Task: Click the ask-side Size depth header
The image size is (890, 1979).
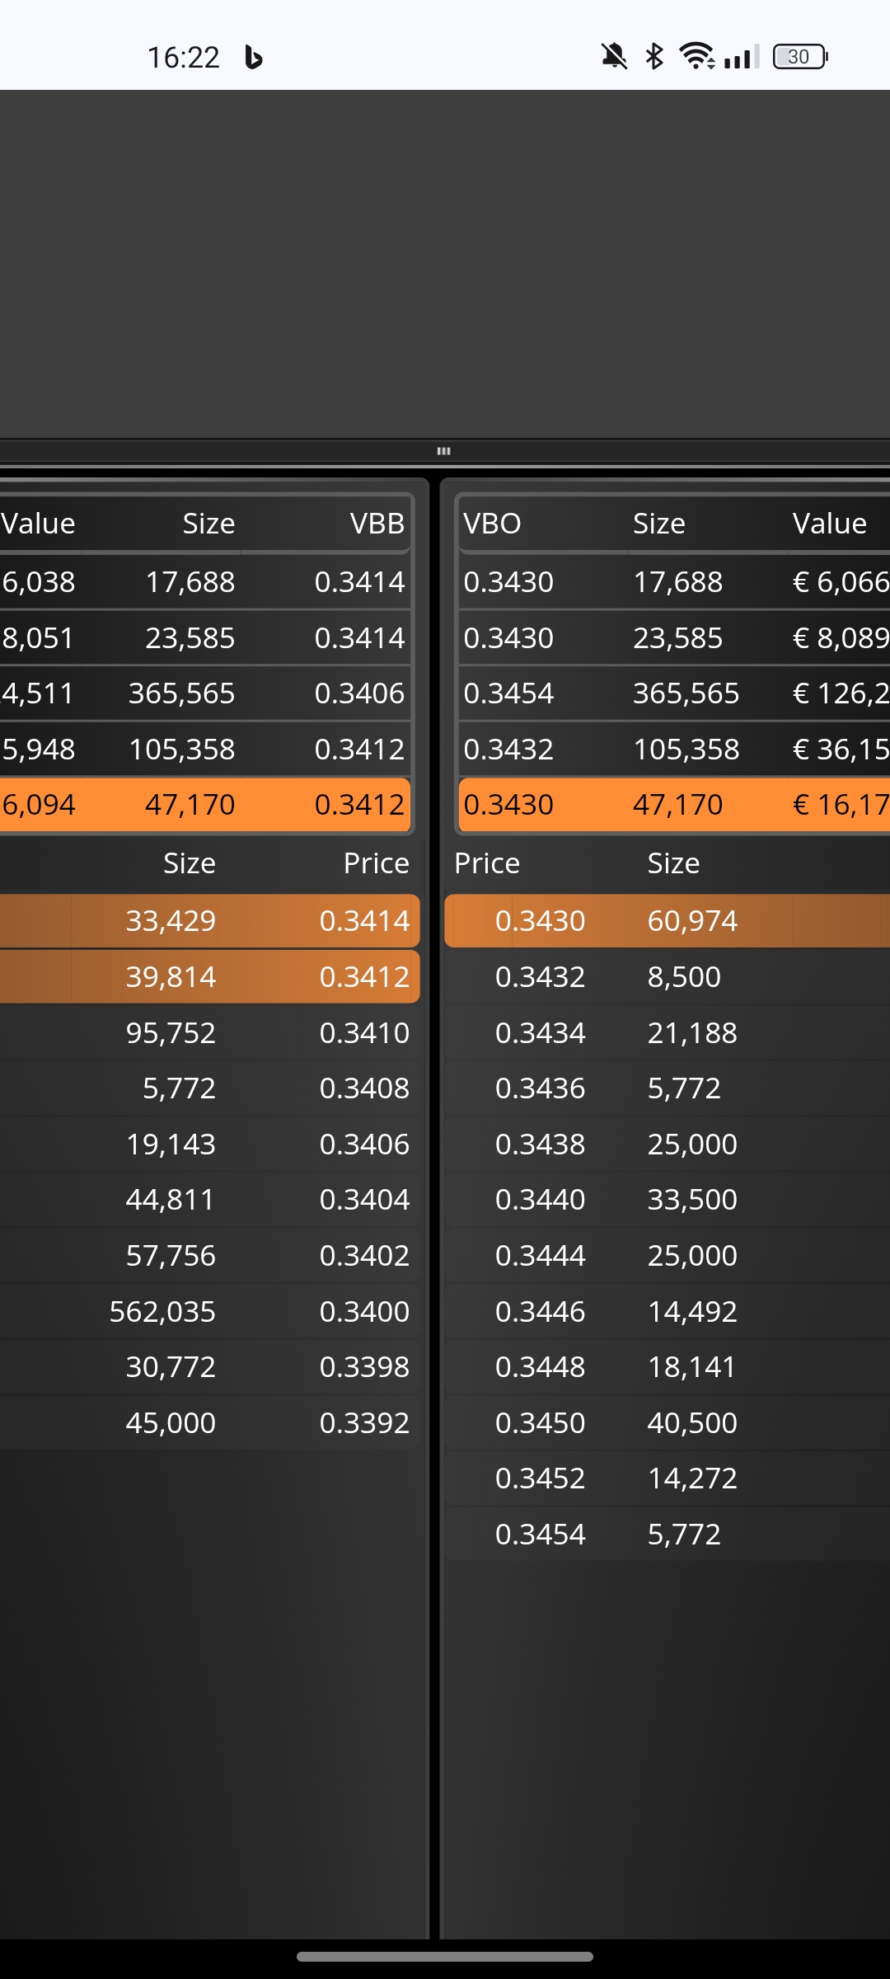Action: coord(673,863)
